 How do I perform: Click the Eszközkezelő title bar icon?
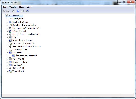tap(3, 3)
